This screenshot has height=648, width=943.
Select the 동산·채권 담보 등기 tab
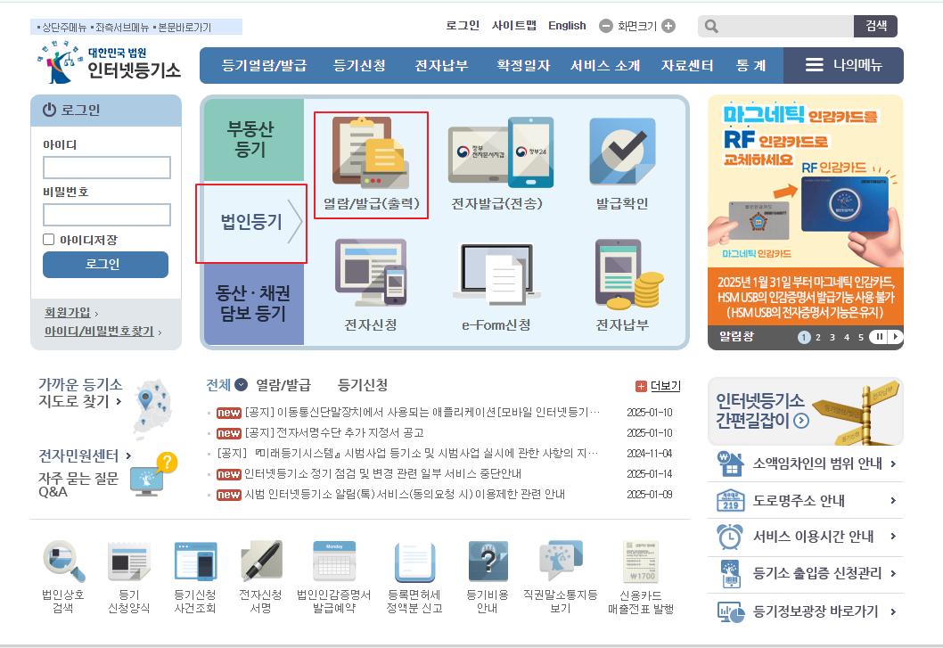point(252,303)
